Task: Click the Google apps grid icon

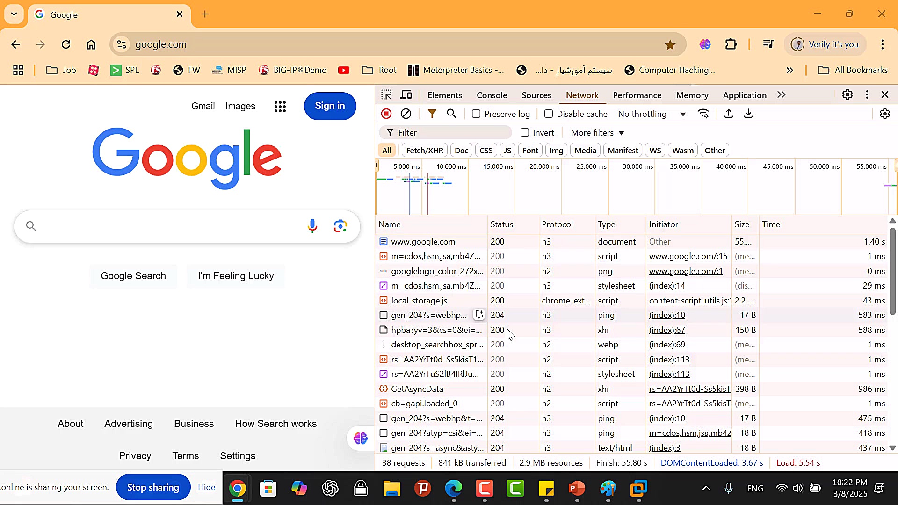Action: coord(280,107)
